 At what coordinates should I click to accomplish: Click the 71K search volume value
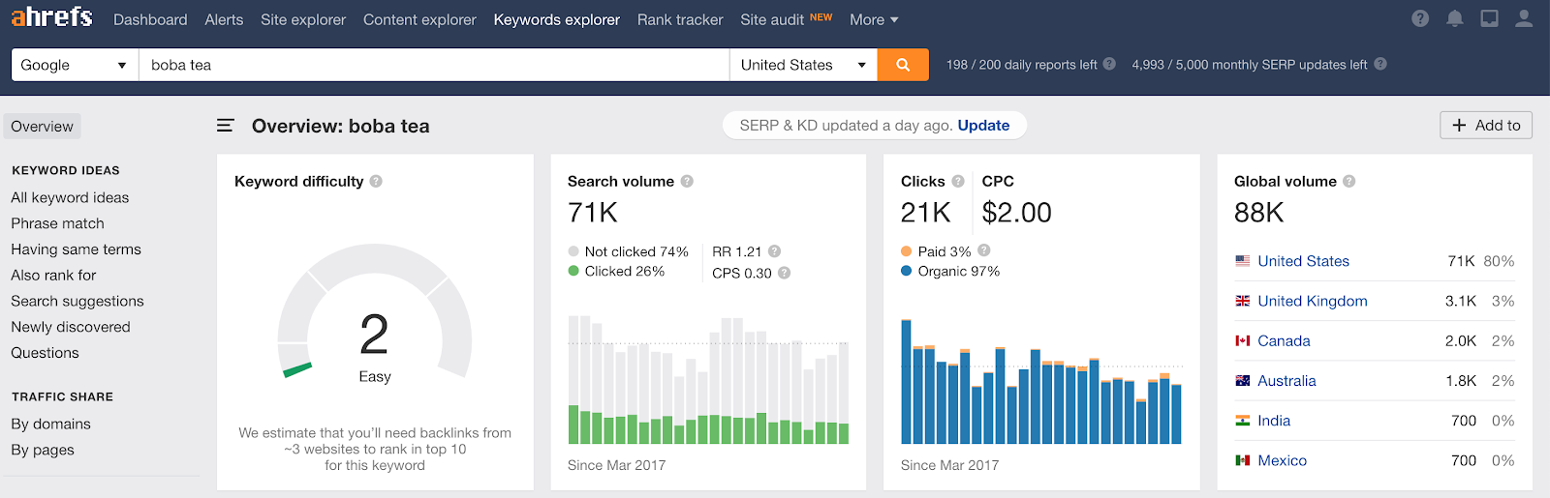[x=593, y=213]
